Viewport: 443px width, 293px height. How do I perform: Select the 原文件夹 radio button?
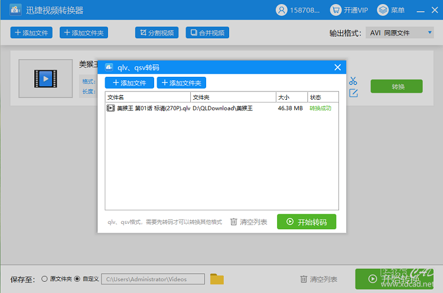coord(44,279)
